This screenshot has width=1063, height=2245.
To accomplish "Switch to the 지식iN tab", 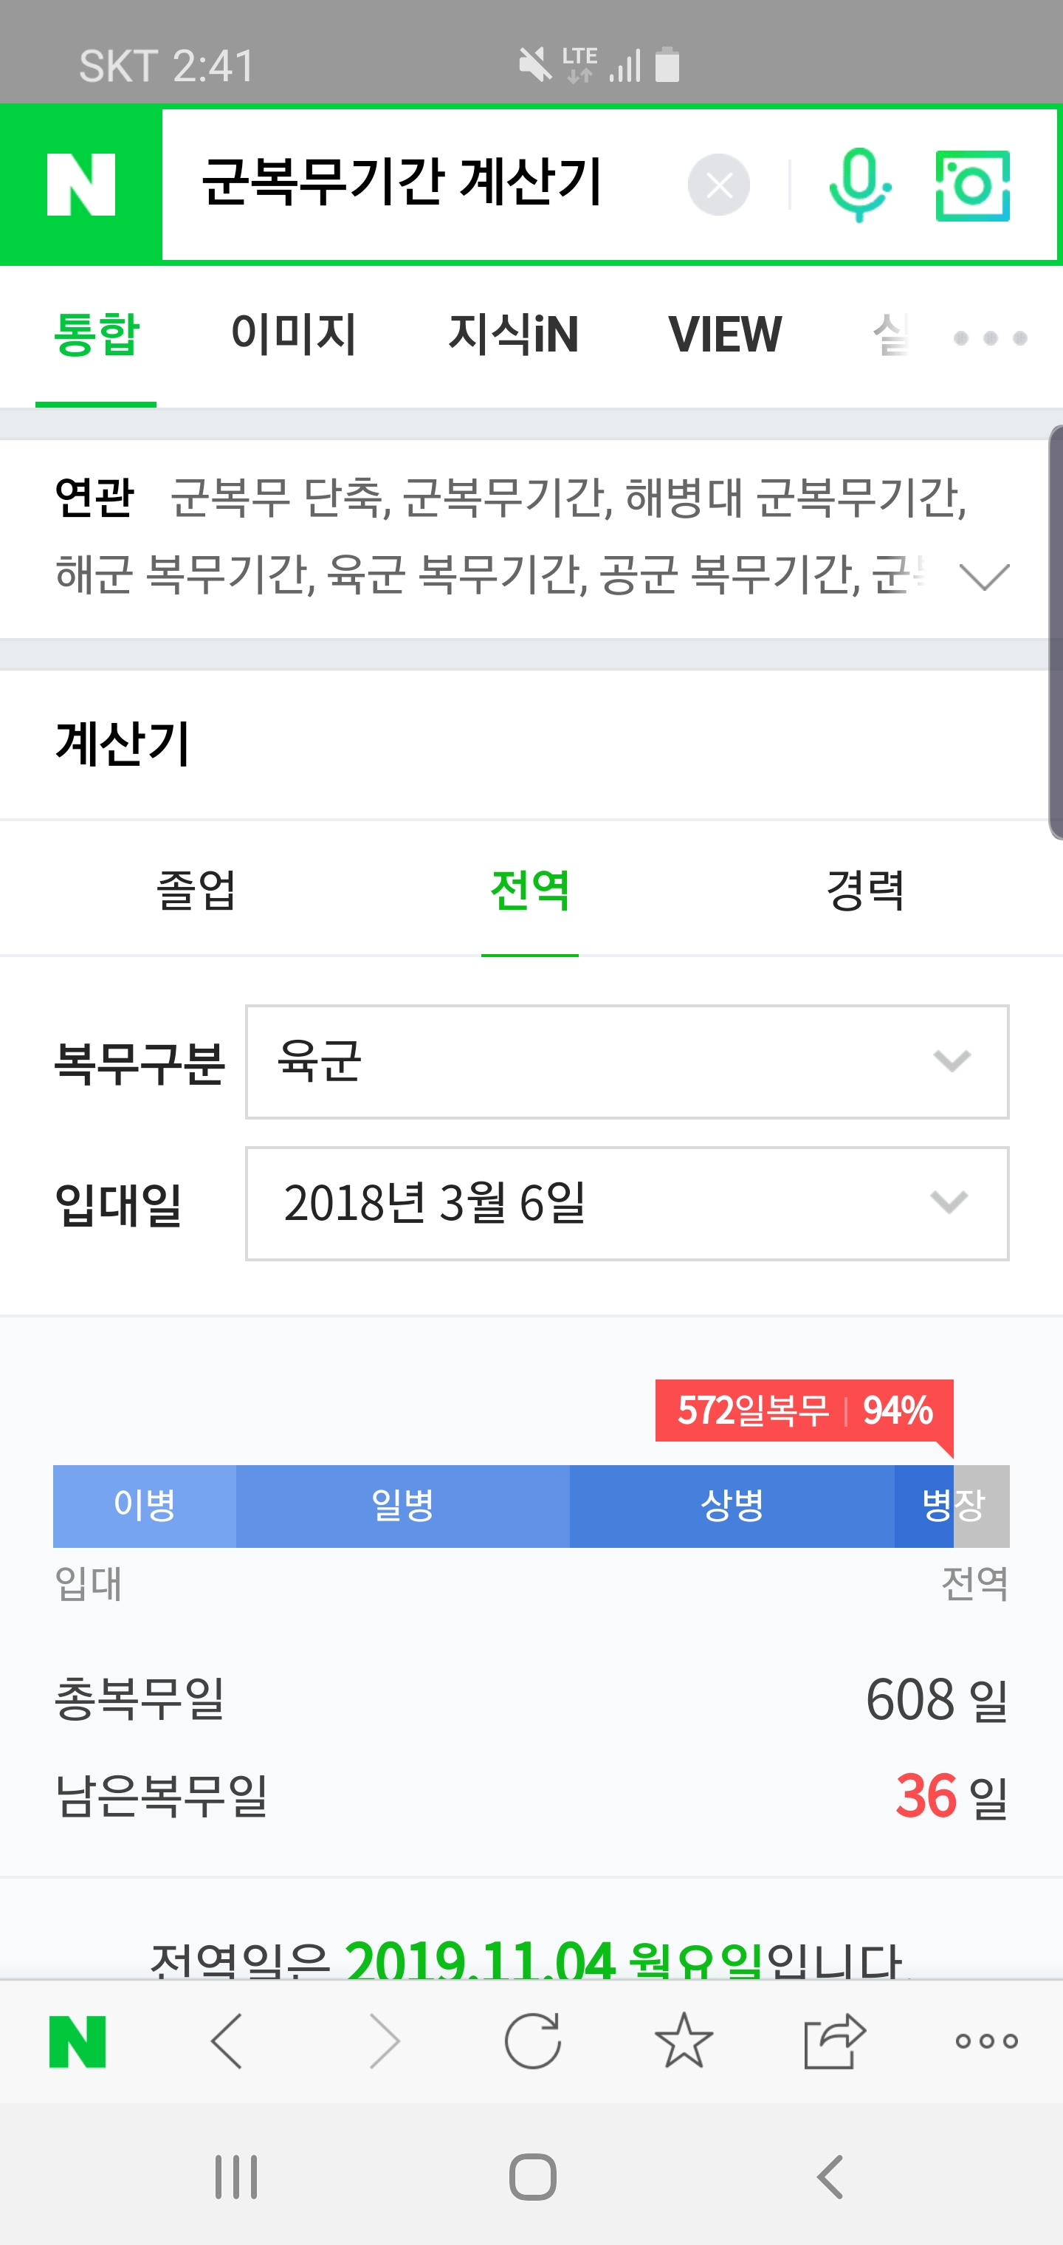I will [513, 335].
